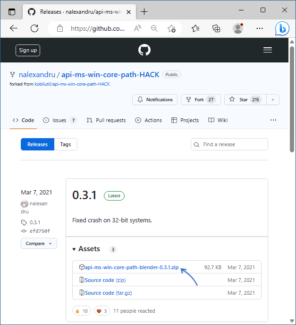The height and width of the screenshot is (325, 296).
Task: Click the heart reaction 3
Action: tap(102, 311)
